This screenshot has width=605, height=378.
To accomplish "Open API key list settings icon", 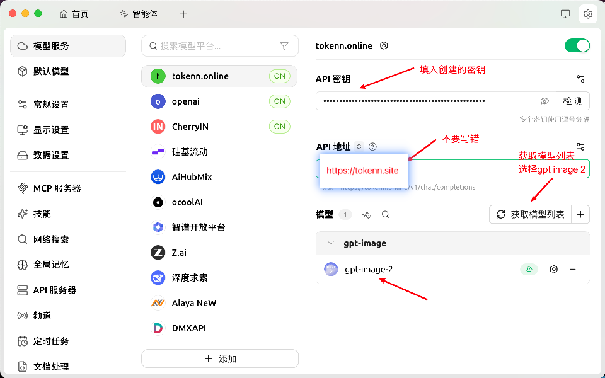I will click(x=580, y=79).
